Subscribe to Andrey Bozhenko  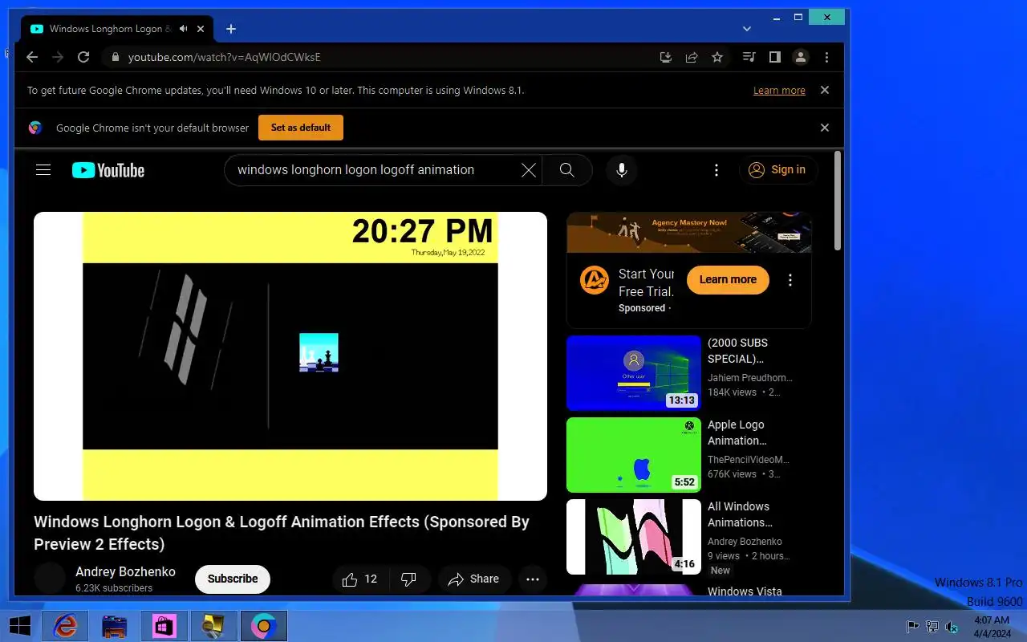pyautogui.click(x=233, y=579)
